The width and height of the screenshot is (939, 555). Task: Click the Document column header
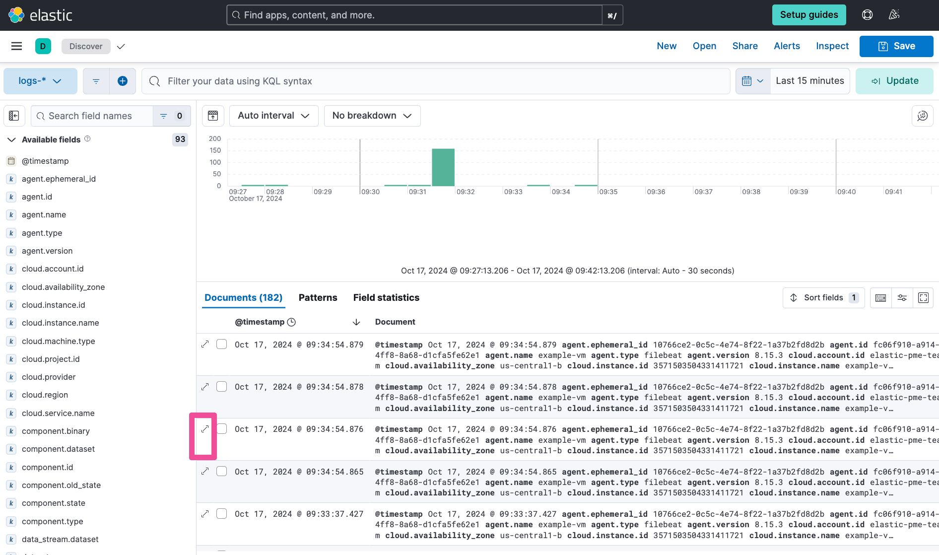tap(395, 322)
